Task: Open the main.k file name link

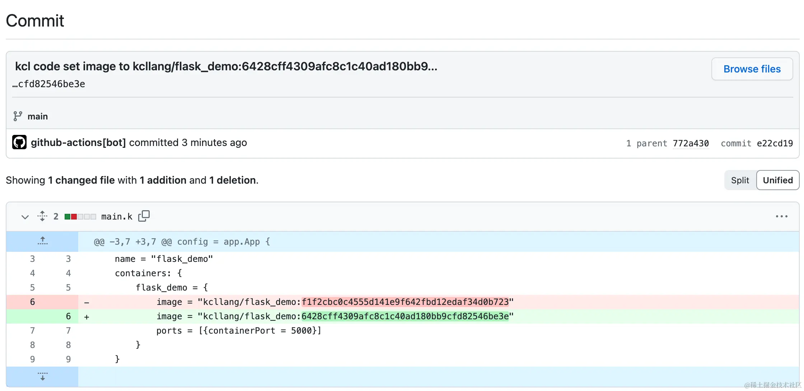Action: coord(117,216)
